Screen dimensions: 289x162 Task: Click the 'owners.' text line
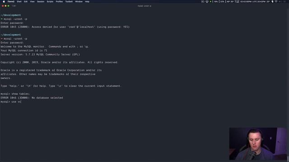(x=6, y=78)
